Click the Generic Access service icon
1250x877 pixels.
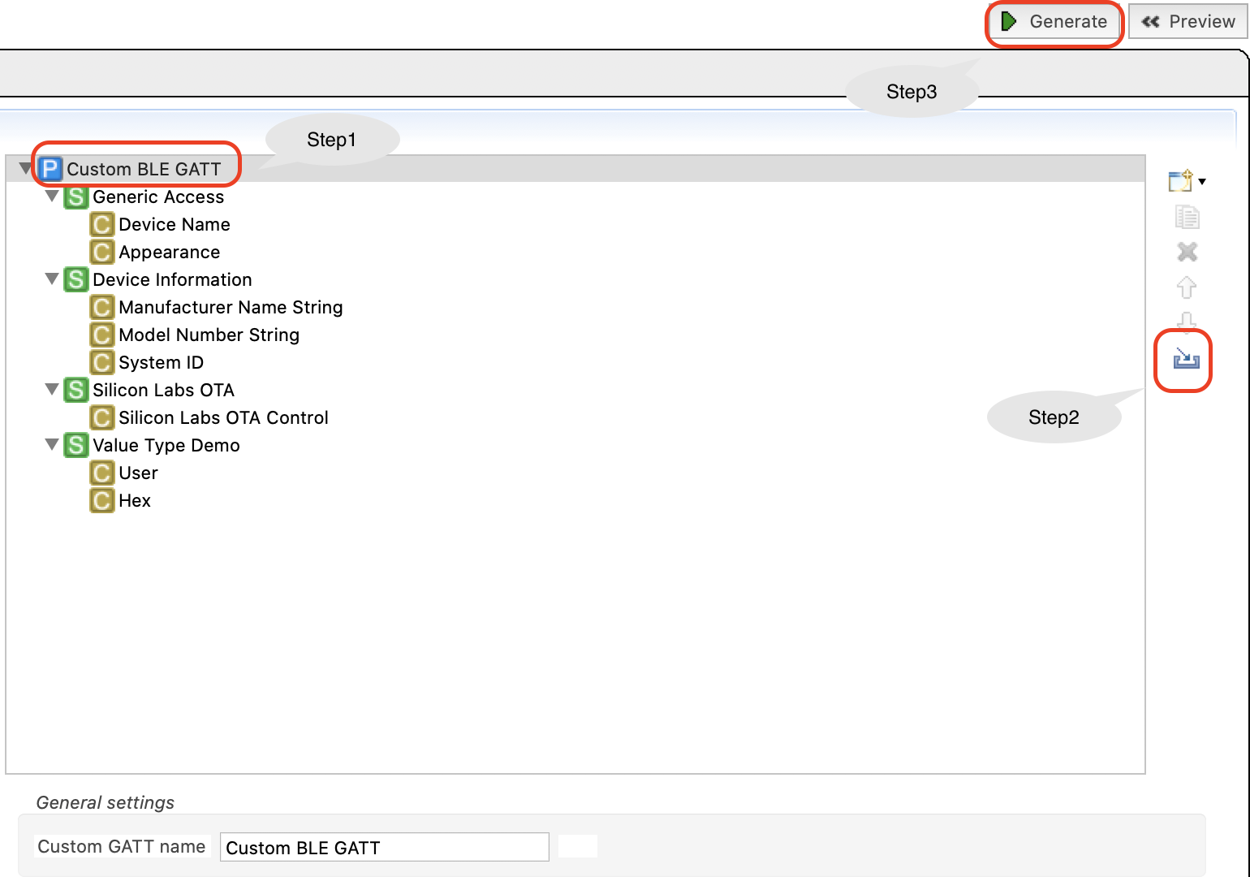tap(76, 197)
